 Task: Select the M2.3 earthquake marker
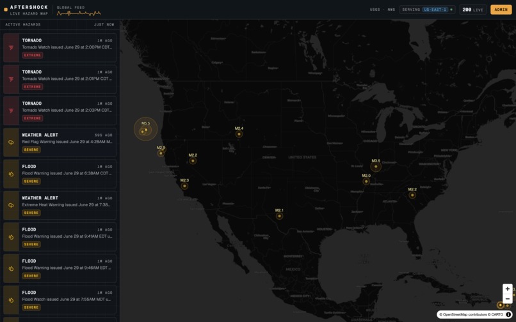tap(184, 186)
